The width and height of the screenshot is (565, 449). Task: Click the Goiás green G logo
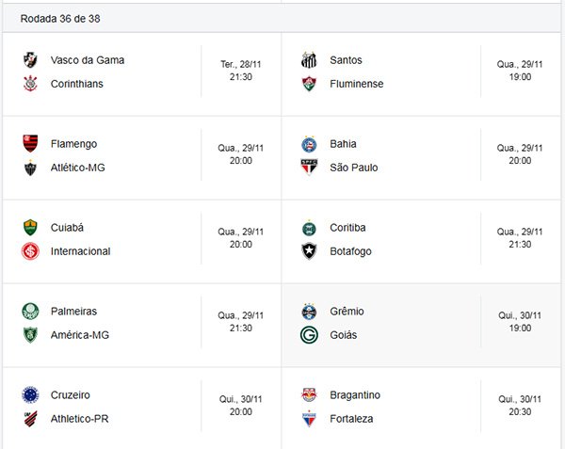309,335
